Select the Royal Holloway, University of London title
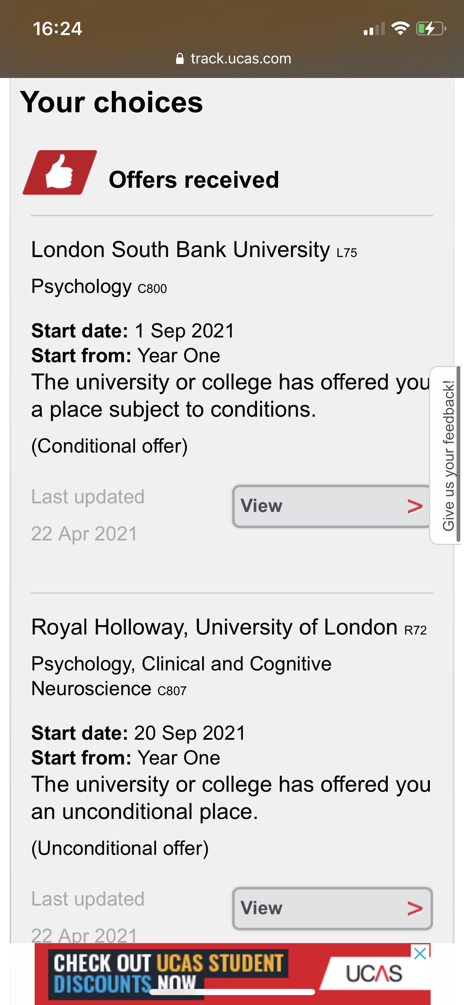This screenshot has height=1005, width=464. click(x=214, y=628)
